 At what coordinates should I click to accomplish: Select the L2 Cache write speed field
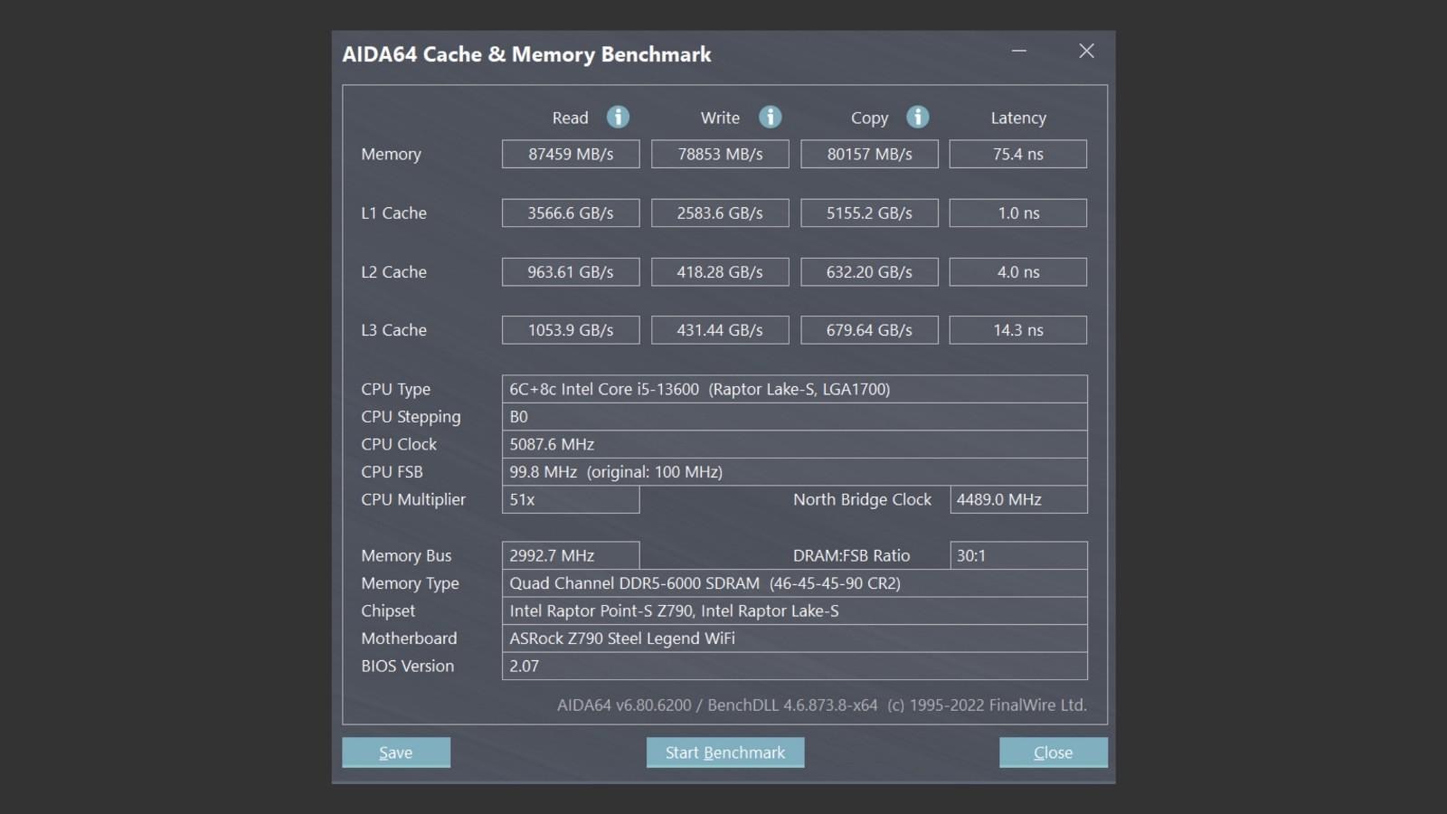[720, 271]
